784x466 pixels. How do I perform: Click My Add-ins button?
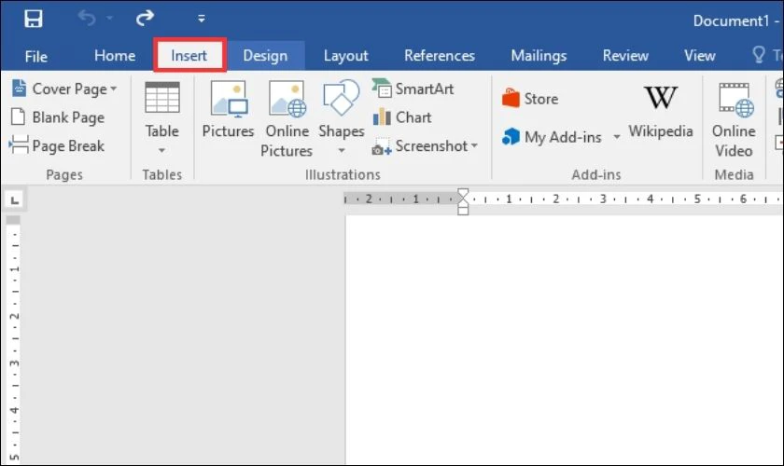click(552, 137)
